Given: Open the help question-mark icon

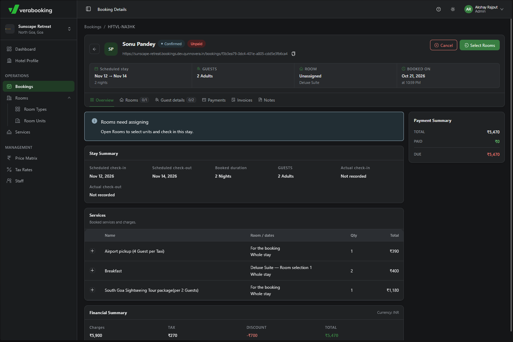Looking at the screenshot, I should 439,9.
